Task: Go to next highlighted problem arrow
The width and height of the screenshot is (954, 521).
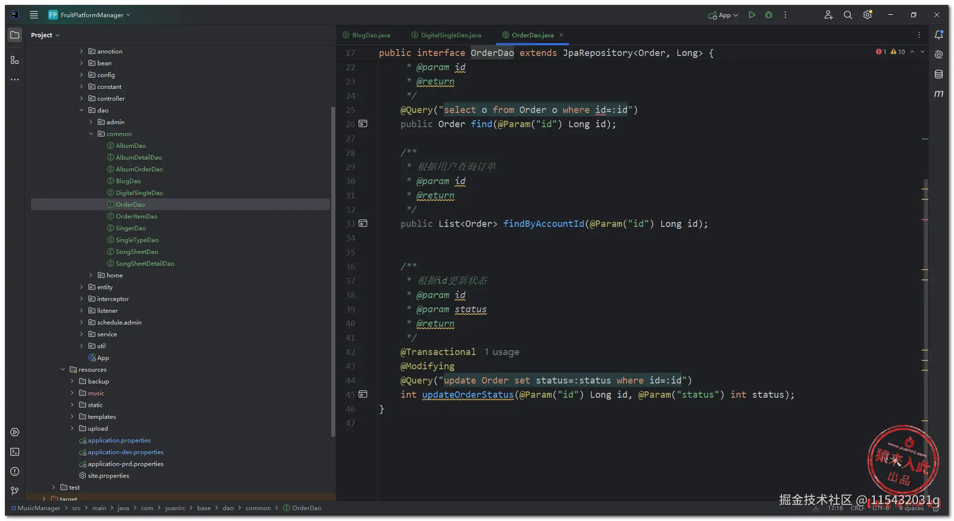Action: (x=923, y=52)
